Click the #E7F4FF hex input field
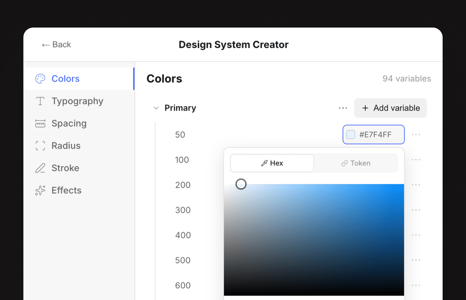Screen dimensions: 466x300 pyautogui.click(x=374, y=135)
